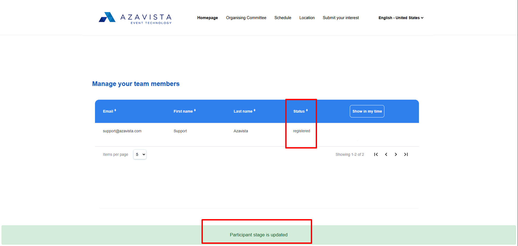Select the support@azavista.com email cell
The height and width of the screenshot is (246, 518).
(122, 131)
